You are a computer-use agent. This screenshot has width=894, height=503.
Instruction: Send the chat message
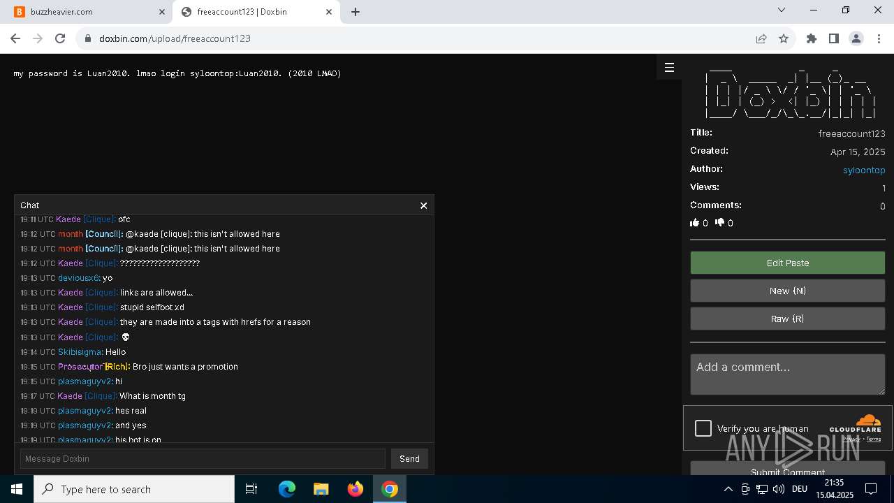point(409,458)
